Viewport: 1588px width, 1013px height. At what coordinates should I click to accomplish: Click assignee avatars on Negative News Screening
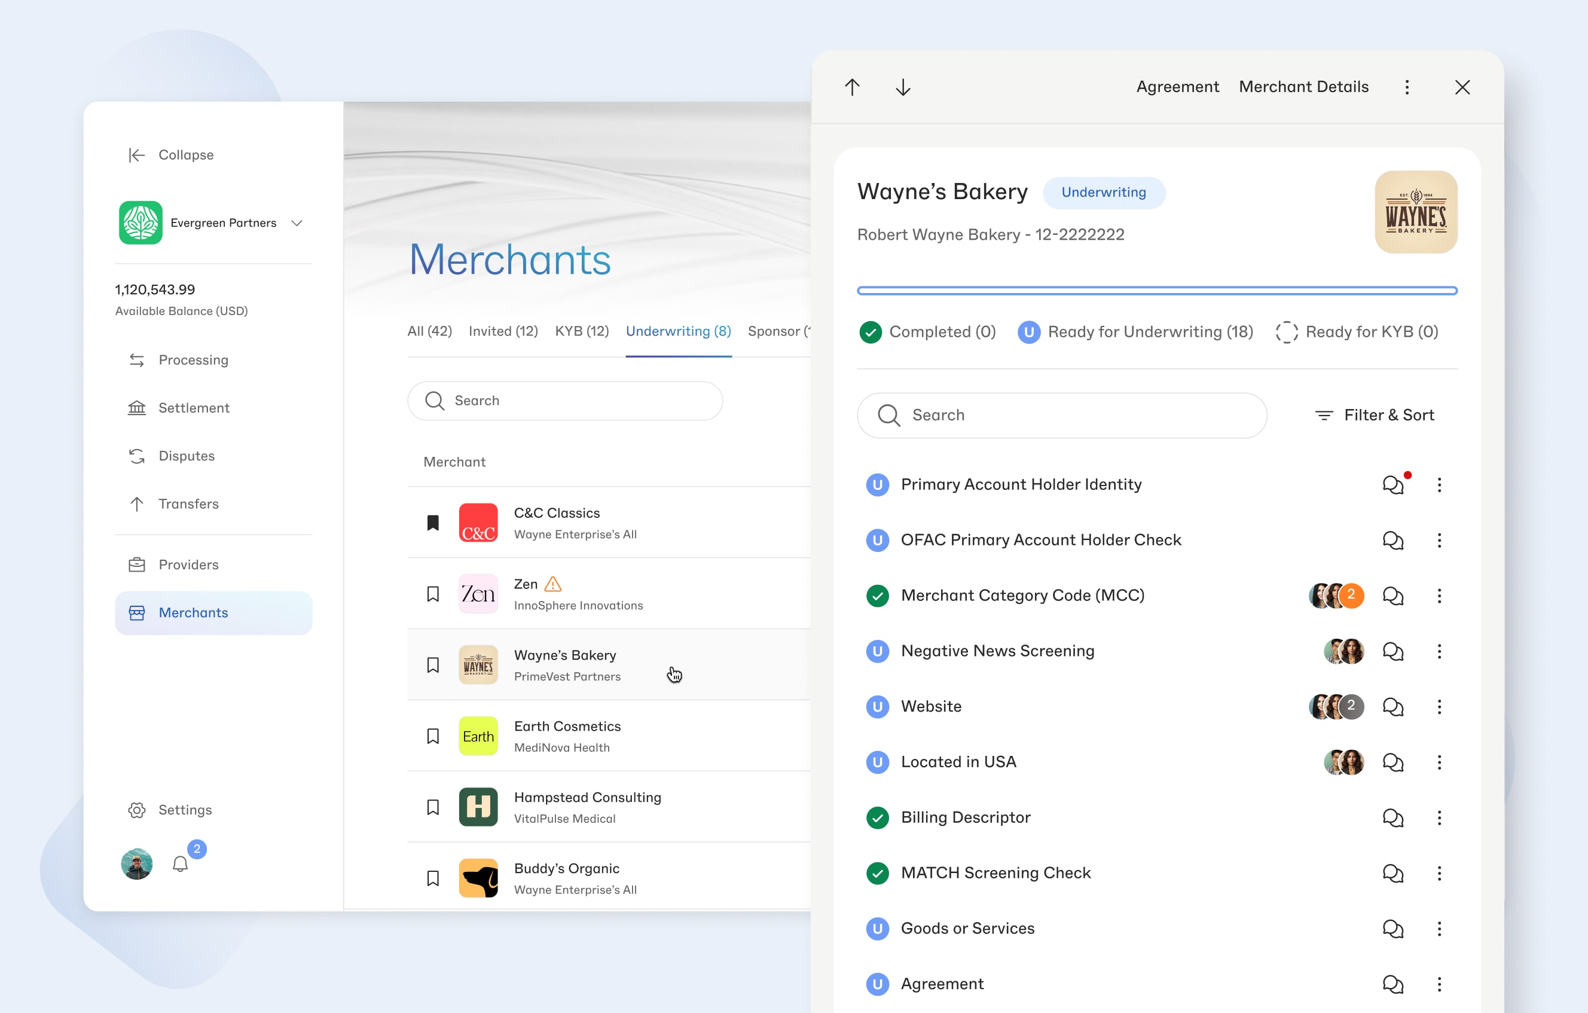tap(1343, 651)
